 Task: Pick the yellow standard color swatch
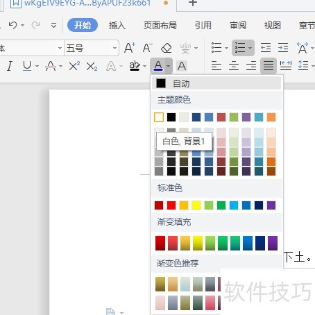coord(196,205)
